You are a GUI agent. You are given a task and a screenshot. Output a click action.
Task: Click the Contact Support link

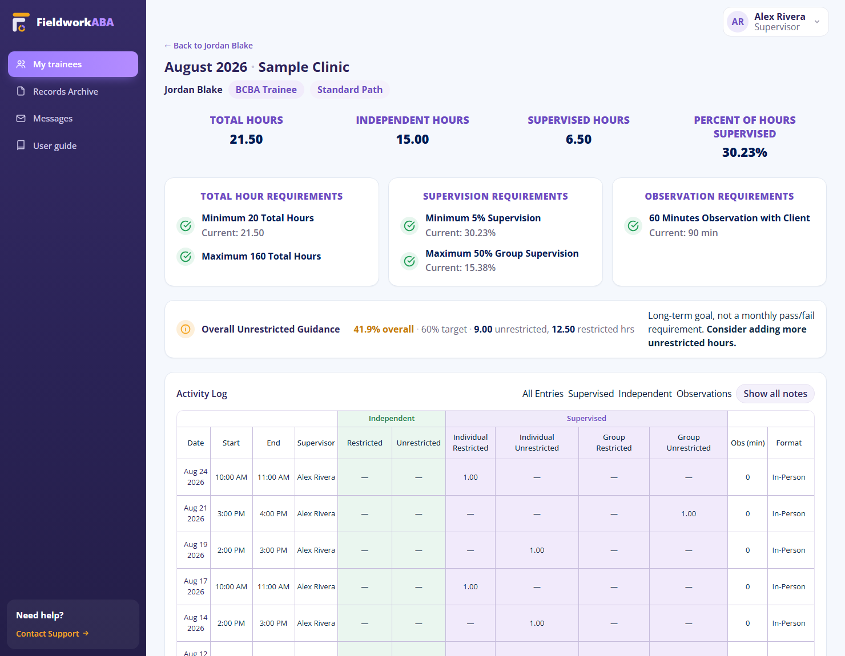click(x=53, y=634)
